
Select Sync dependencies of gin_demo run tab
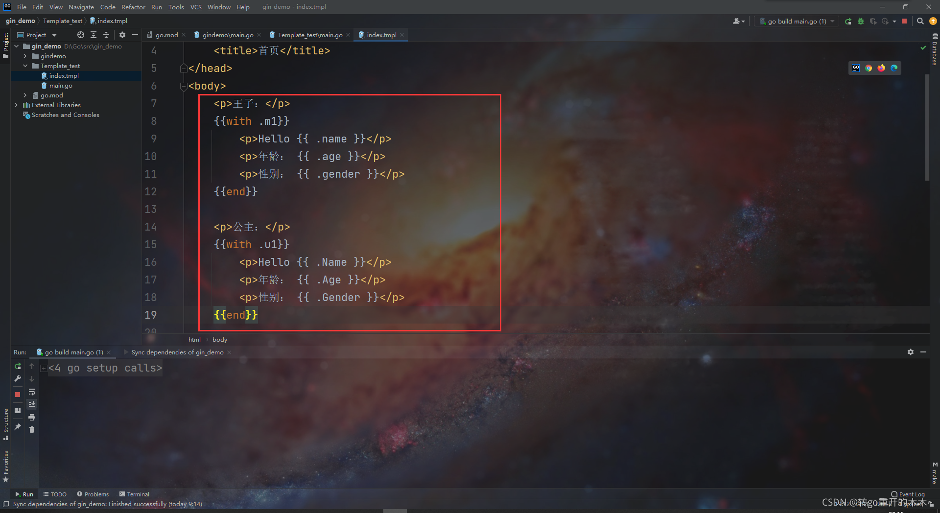177,352
